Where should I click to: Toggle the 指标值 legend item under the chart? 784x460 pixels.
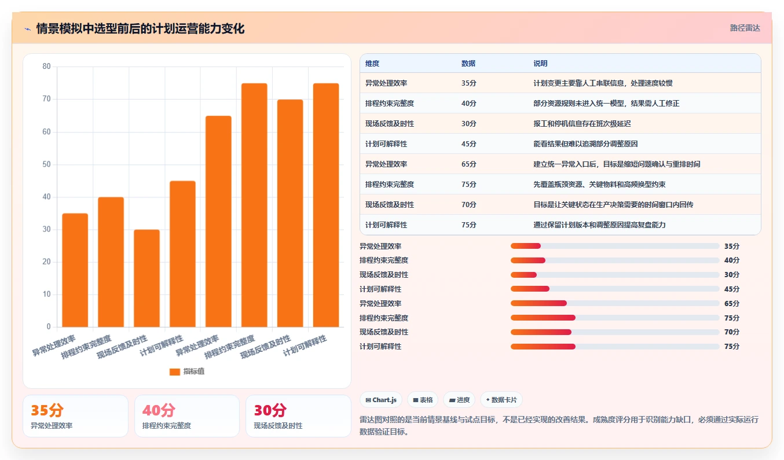pyautogui.click(x=186, y=371)
